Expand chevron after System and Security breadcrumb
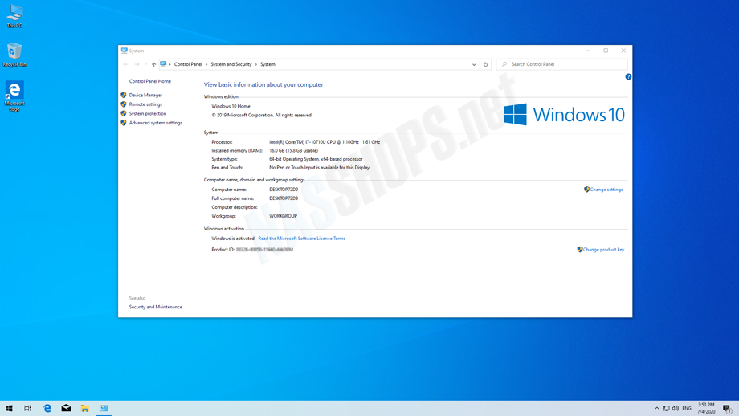Image resolution: width=739 pixels, height=416 pixels. click(256, 64)
